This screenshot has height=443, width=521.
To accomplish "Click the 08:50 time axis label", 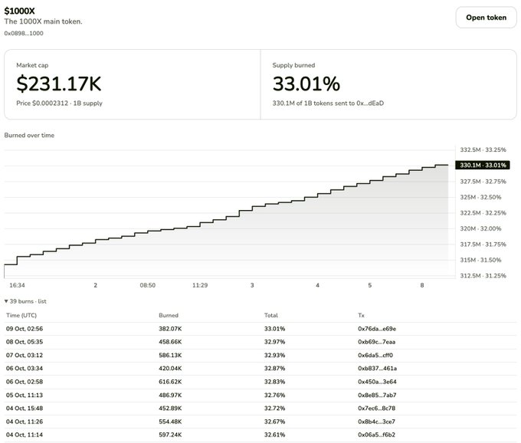I will click(148, 285).
